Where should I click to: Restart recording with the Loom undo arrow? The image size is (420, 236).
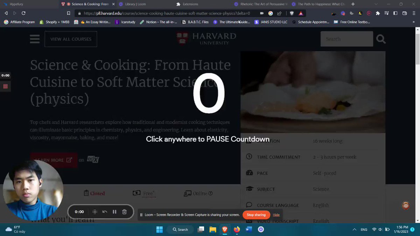[x=105, y=212]
